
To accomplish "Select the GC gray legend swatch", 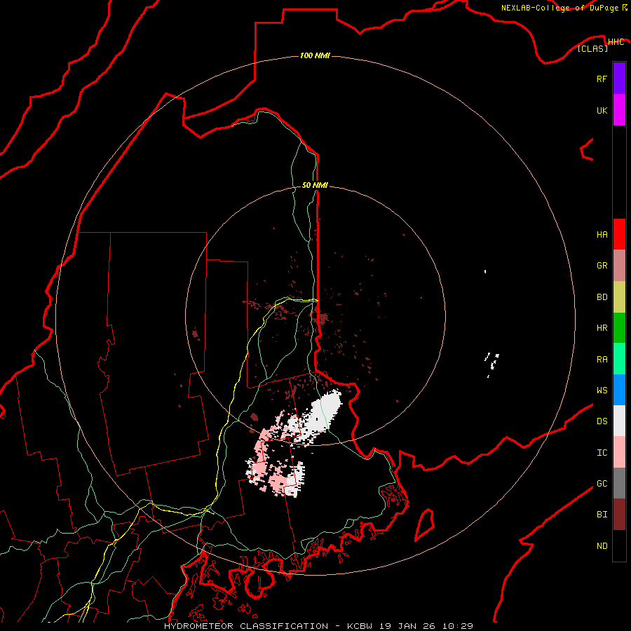I will pos(619,483).
